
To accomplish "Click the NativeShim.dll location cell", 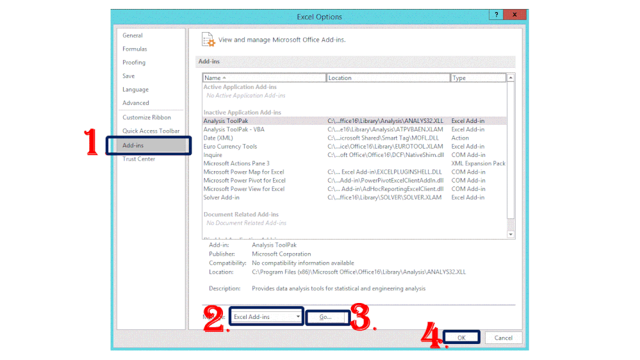I will [386, 155].
